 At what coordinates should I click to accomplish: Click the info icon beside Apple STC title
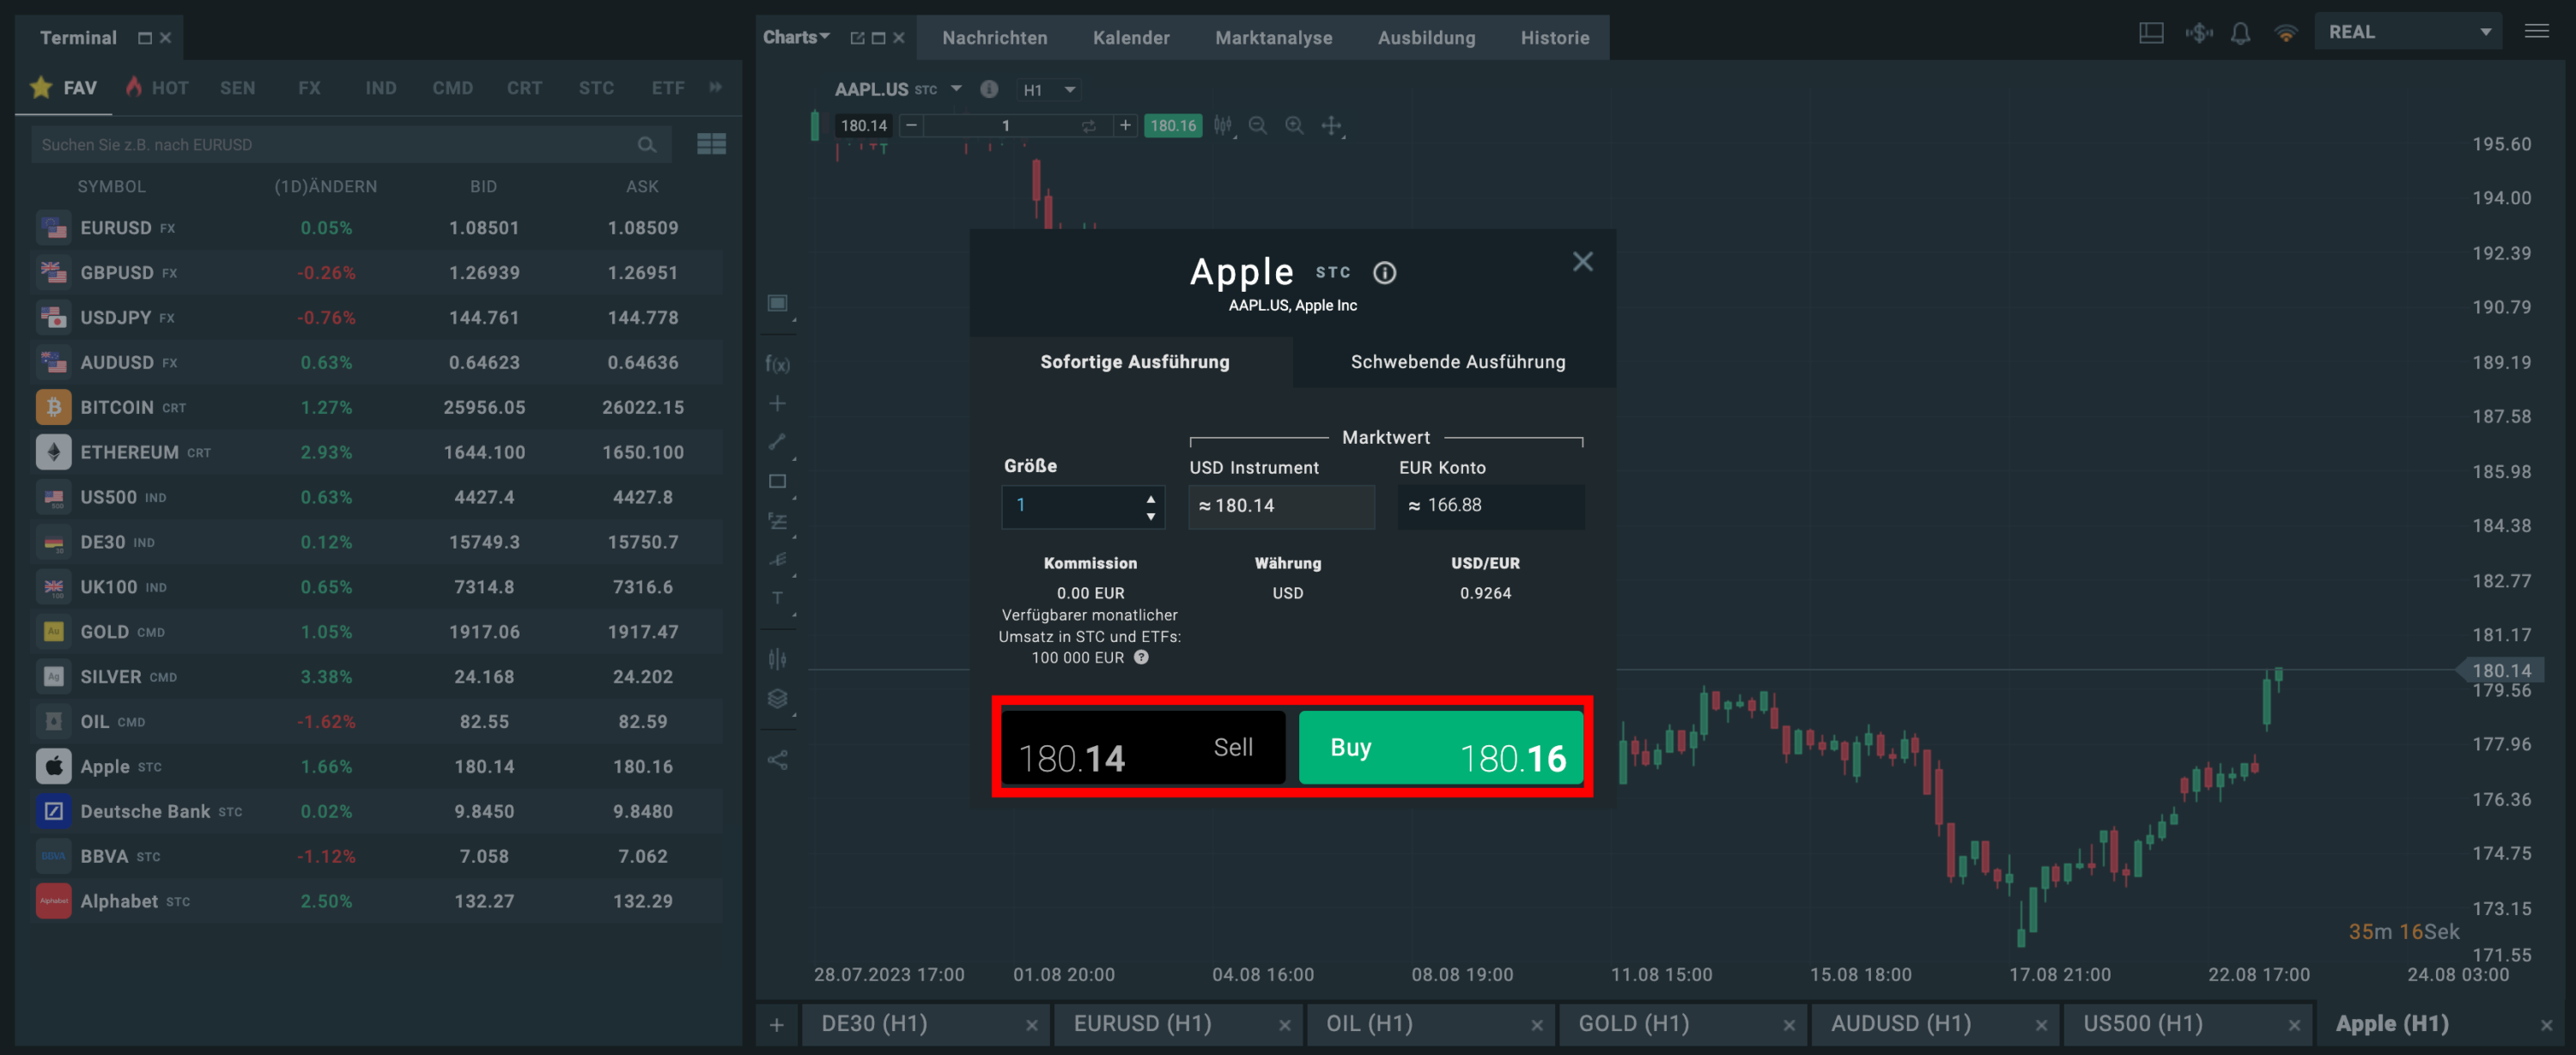(x=1384, y=273)
